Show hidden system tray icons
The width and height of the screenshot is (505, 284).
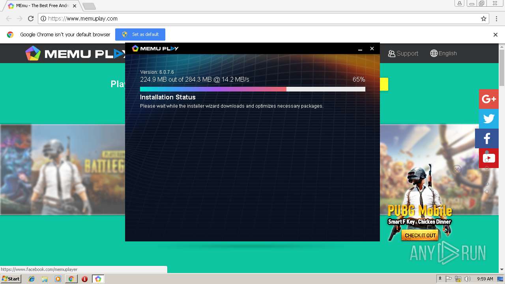pyautogui.click(x=440, y=279)
